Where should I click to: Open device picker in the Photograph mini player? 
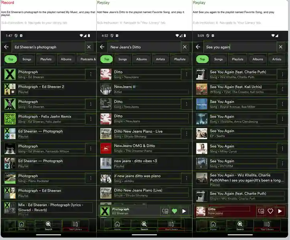click(x=165, y=211)
